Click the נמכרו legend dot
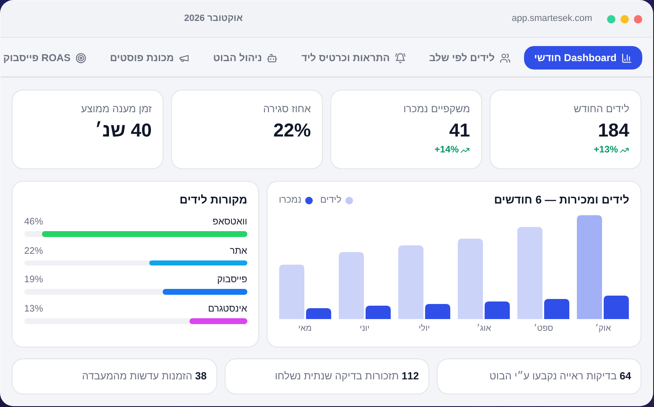The height and width of the screenshot is (407, 654). (x=309, y=201)
